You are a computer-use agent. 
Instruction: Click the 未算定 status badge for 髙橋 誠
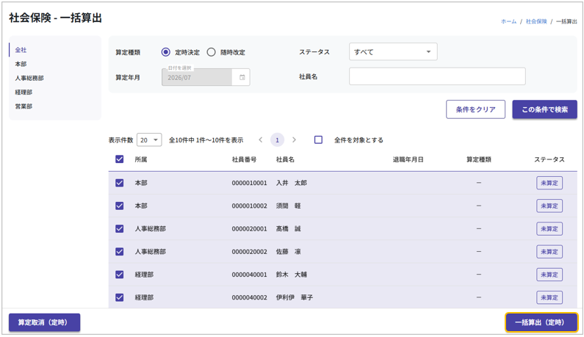[549, 229]
